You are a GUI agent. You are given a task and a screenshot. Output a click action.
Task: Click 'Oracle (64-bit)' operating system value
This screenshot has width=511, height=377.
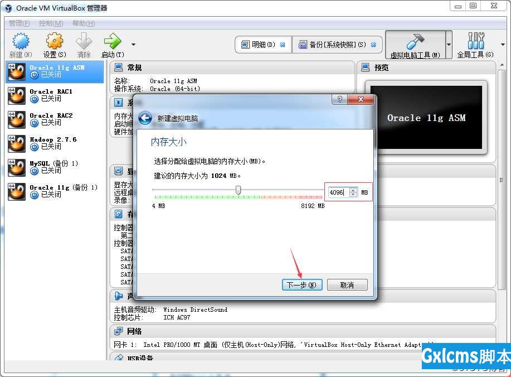(174, 89)
